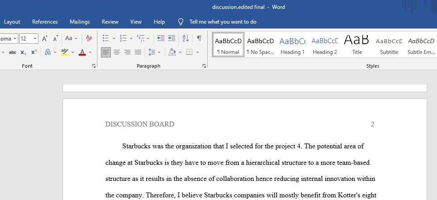Click the DISCUSSION BOARD header text

pyautogui.click(x=140, y=124)
